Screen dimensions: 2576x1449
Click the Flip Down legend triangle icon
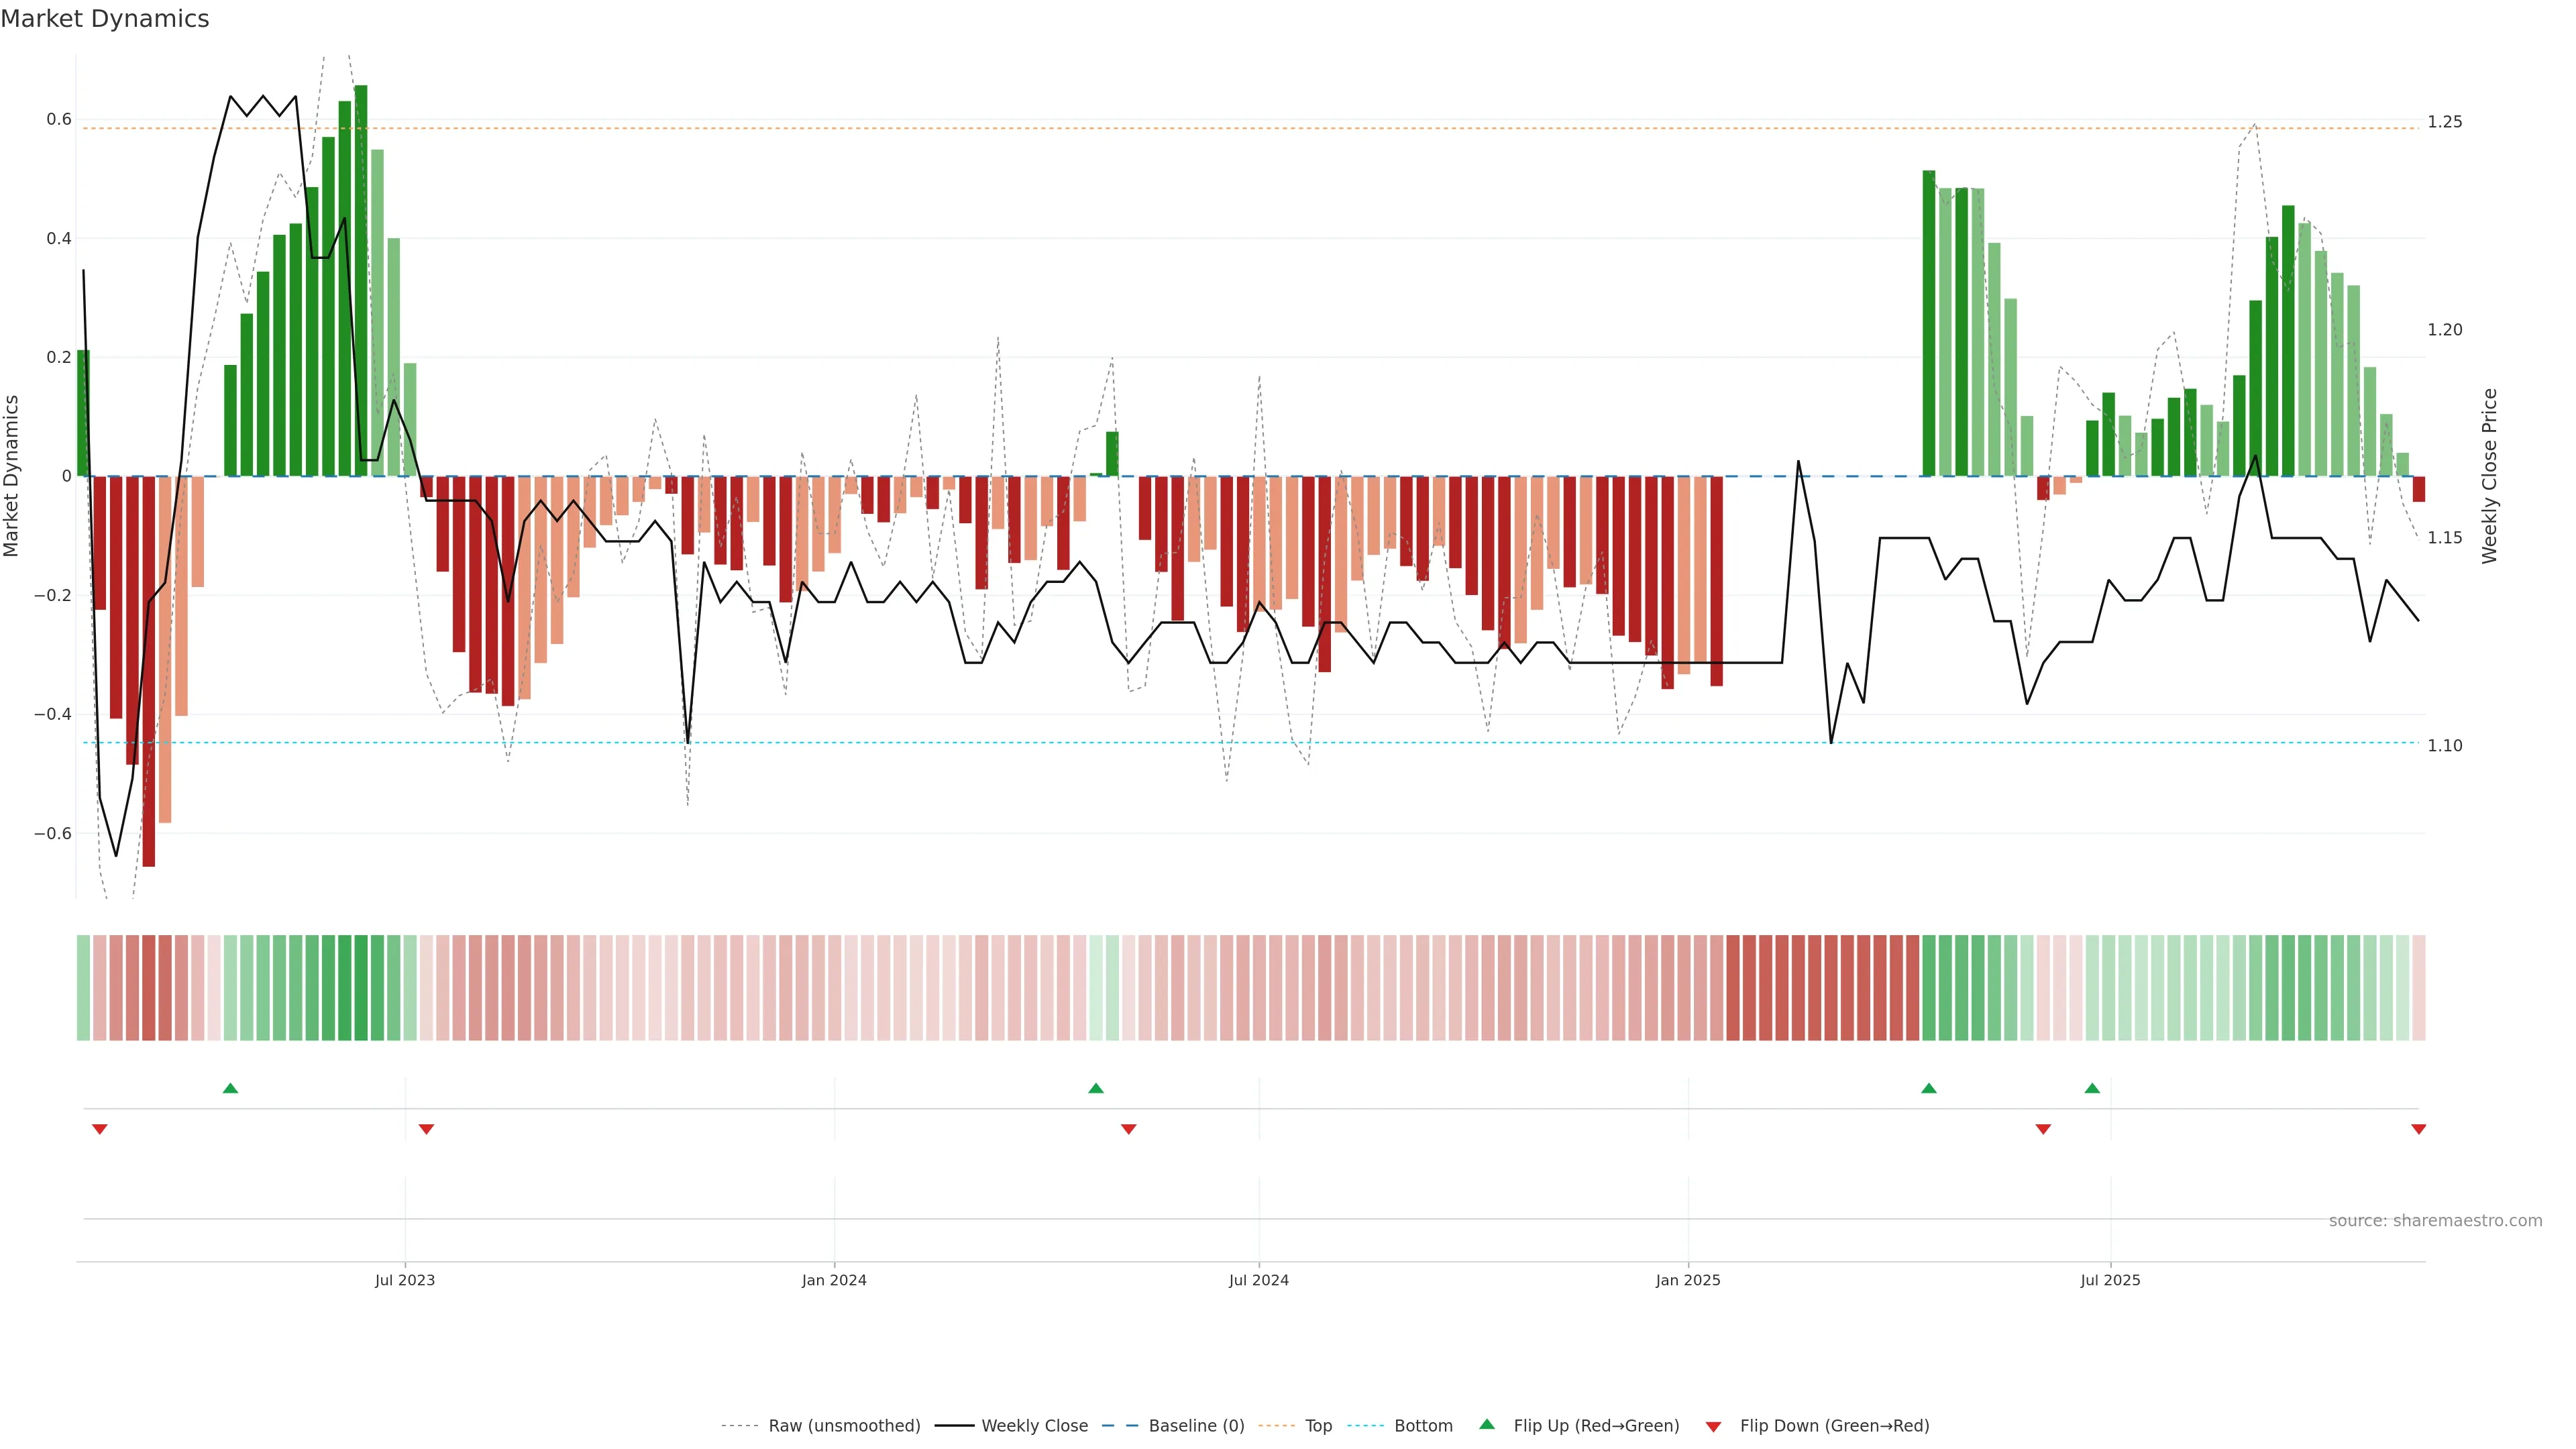coord(1713,1427)
